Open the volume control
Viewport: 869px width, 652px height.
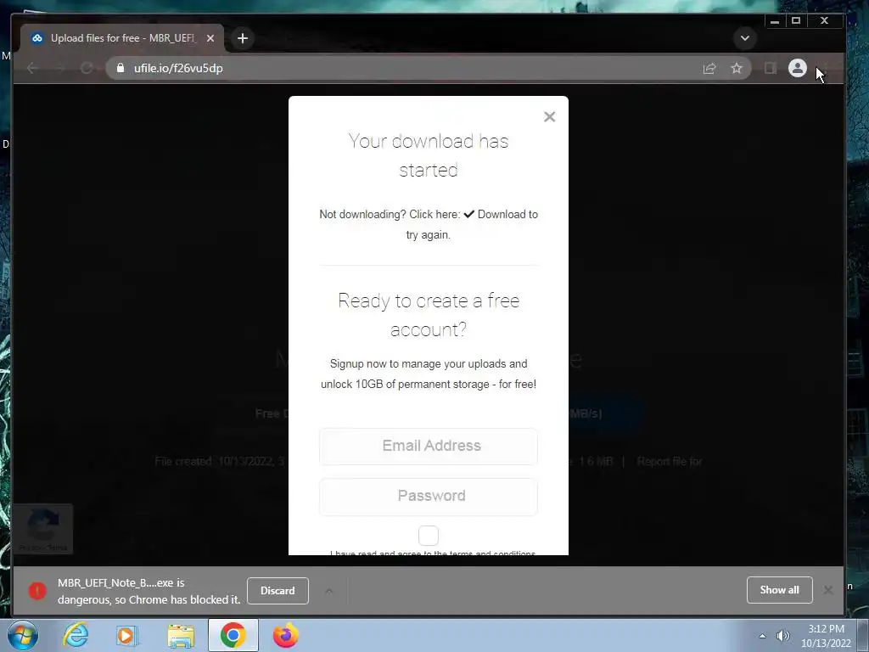click(x=783, y=636)
